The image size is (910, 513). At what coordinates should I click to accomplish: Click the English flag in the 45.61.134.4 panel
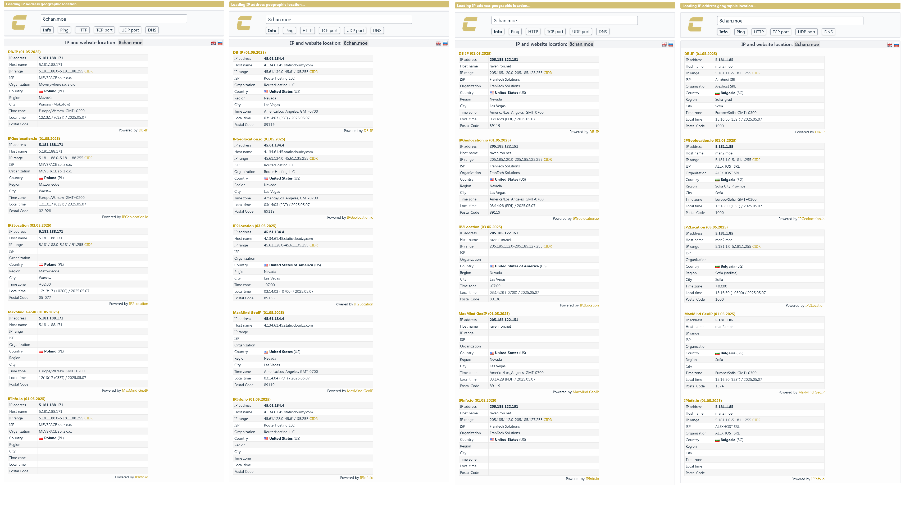click(x=438, y=43)
